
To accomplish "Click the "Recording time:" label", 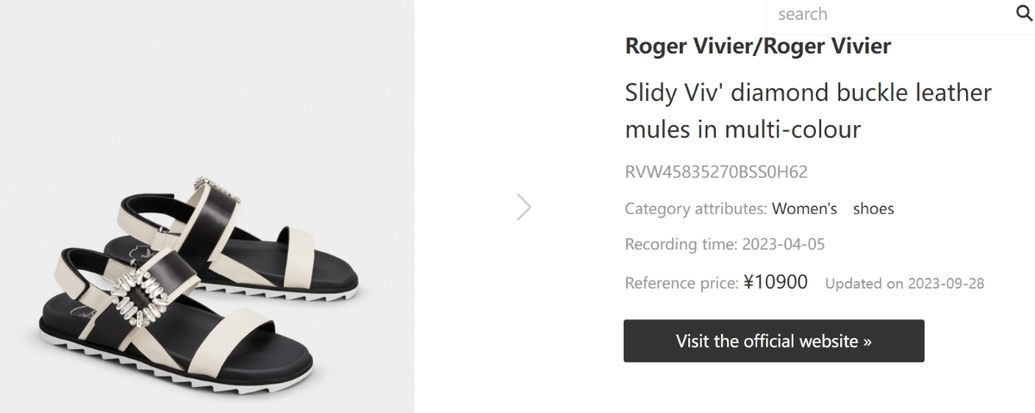I will [681, 244].
